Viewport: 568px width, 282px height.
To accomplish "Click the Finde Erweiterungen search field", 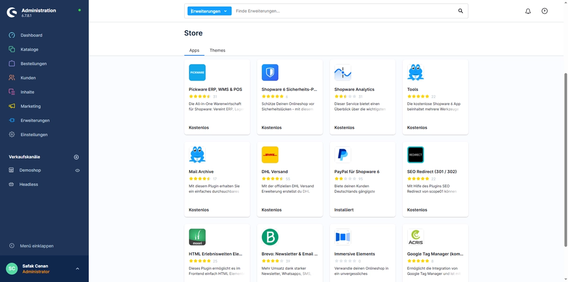I will (x=284, y=10).
